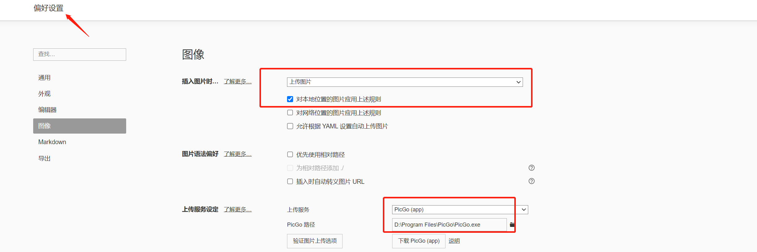Check 优先使用相对路径 option
Viewport: 757px width, 252px height.
(290, 154)
